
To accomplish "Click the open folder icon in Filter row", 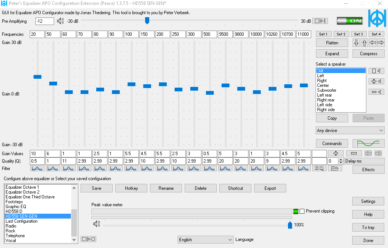I will (x=335, y=169).
